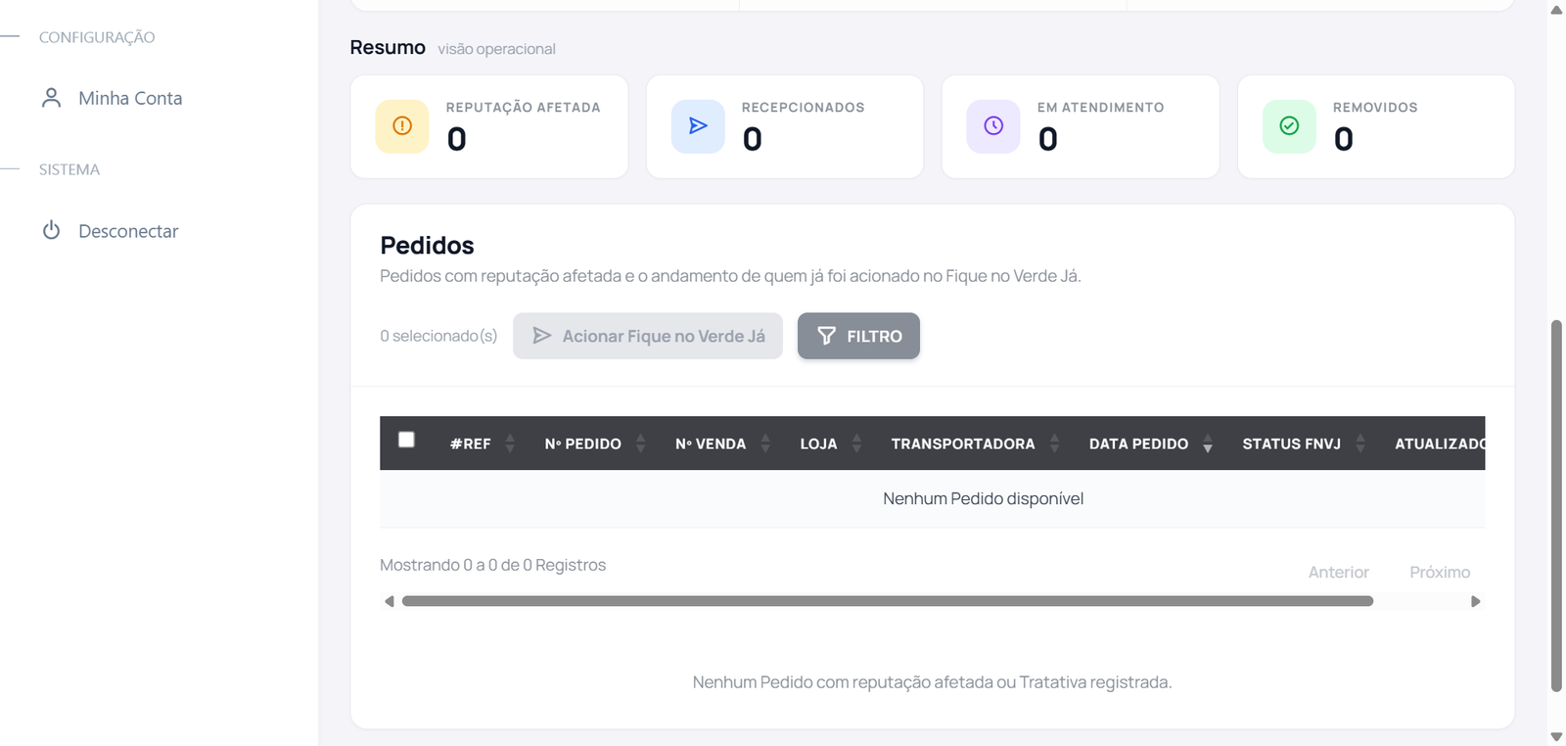Image resolution: width=1566 pixels, height=746 pixels.
Task: Click the Recepcionados summary card label
Action: pos(804,108)
